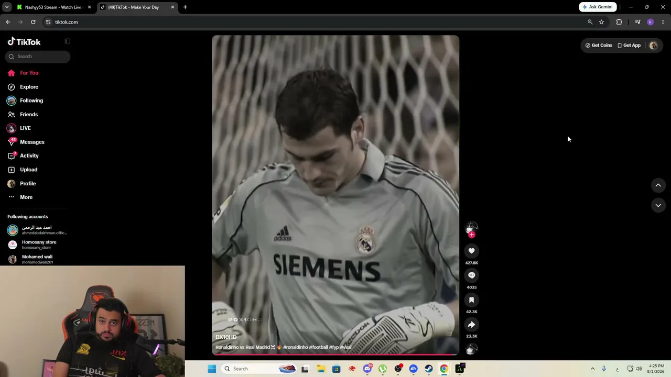Show hidden system tray icons
Viewport: 671px width, 377px height.
tap(592, 369)
